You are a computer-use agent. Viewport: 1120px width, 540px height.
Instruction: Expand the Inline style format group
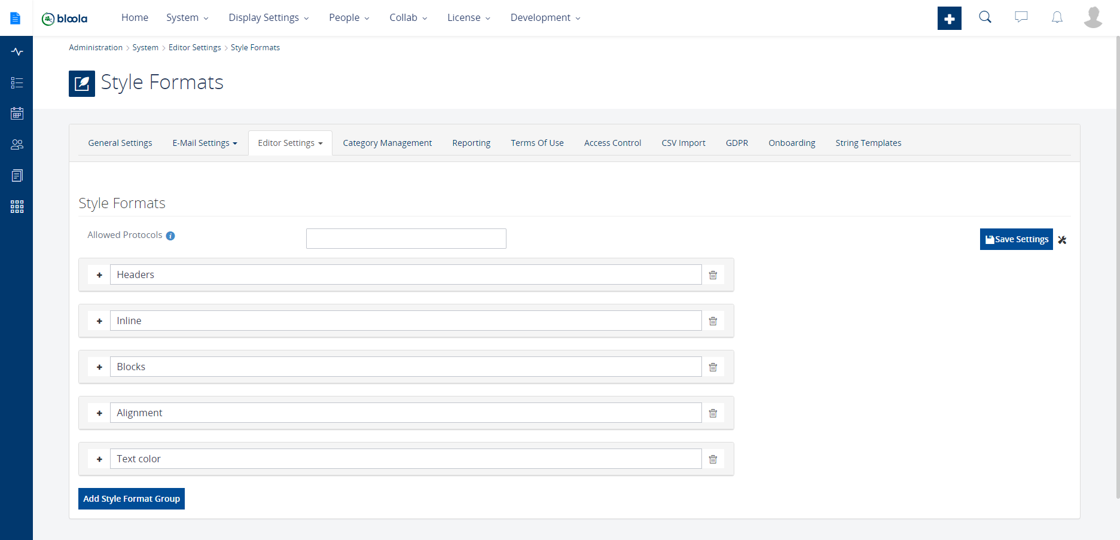pyautogui.click(x=99, y=321)
